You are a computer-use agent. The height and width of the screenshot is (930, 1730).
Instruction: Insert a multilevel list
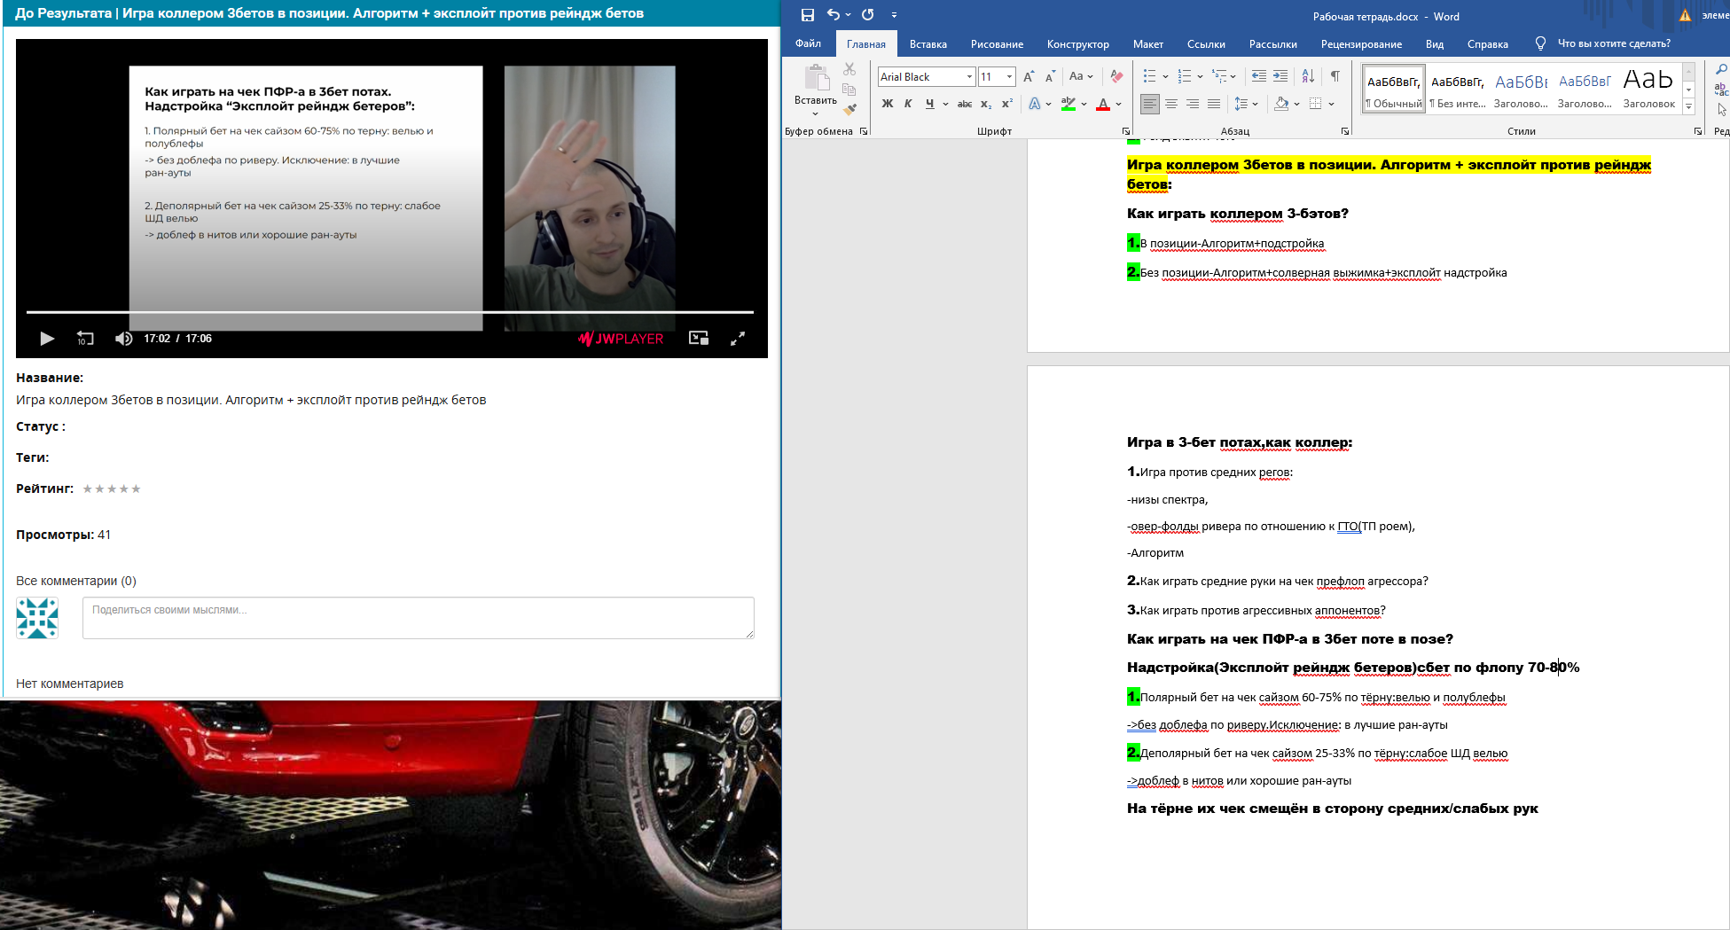[x=1219, y=76]
